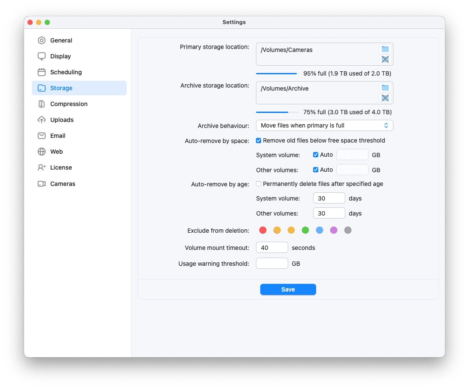Screen dimensions: 469x389
Task: Click the Volume mount timeout field
Action: [x=272, y=247]
